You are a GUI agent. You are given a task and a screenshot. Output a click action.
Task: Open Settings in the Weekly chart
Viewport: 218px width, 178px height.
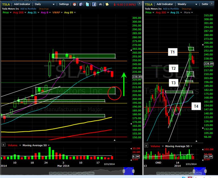point(205,4)
